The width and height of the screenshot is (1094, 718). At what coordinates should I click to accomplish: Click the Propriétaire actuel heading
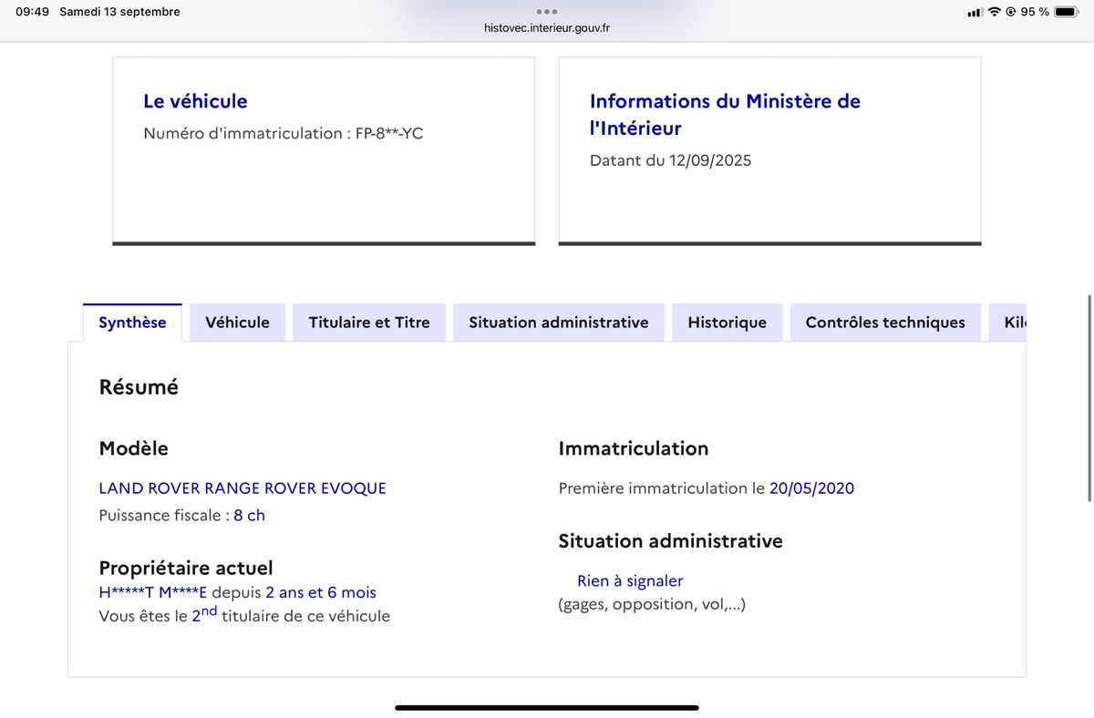point(186,569)
